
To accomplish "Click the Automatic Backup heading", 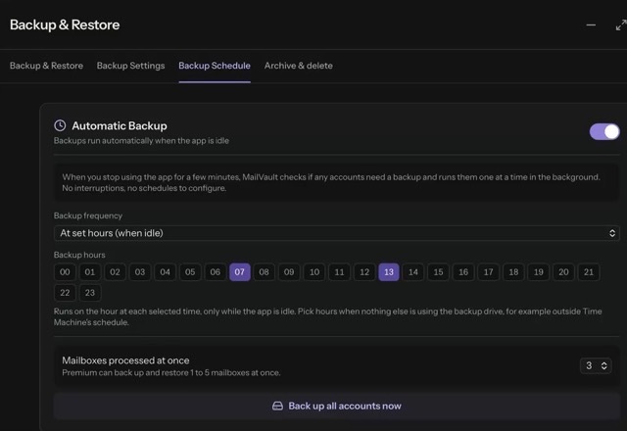I will tap(120, 125).
